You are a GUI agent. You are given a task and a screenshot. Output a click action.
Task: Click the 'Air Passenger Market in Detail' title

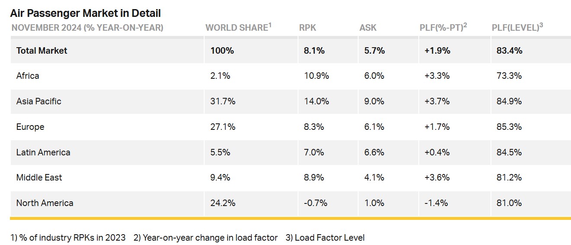click(x=85, y=13)
